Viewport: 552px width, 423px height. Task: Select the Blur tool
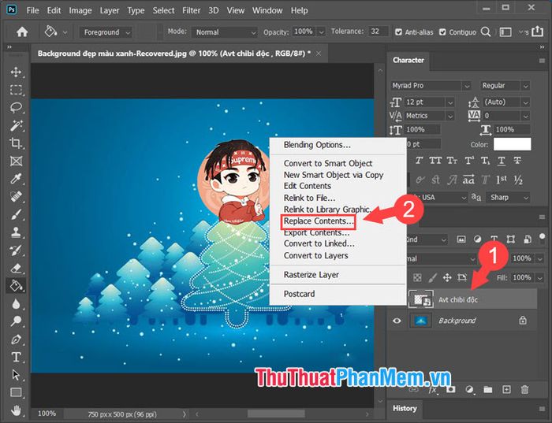click(16, 303)
